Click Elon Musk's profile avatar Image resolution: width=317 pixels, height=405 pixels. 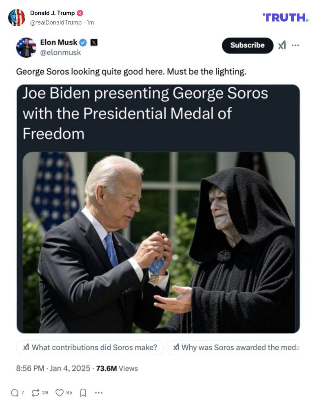pos(26,47)
